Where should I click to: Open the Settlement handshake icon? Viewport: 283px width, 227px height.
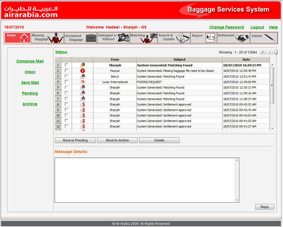pos(242,38)
